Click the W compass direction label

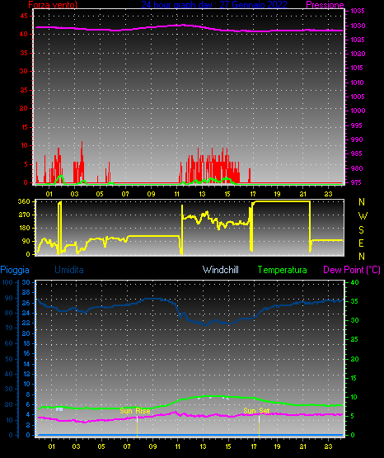click(x=363, y=216)
